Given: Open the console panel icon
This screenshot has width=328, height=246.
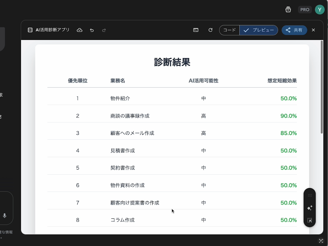Looking at the screenshot, I should (196, 30).
